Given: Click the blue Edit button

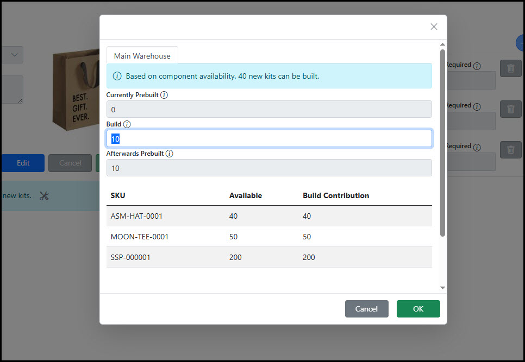Looking at the screenshot, I should pos(23,163).
